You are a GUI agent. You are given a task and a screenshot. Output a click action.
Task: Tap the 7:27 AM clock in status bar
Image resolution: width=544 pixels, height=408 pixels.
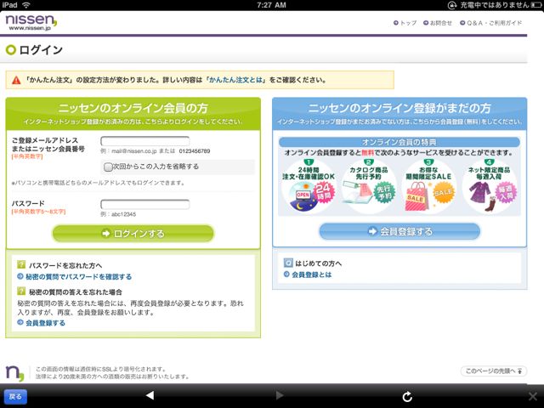pyautogui.click(x=272, y=5)
